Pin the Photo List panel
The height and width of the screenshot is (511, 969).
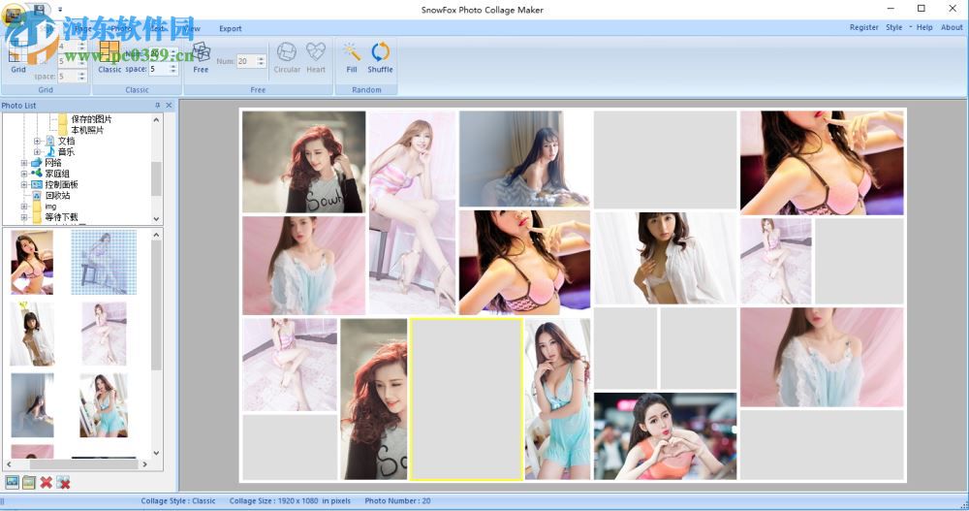157,106
